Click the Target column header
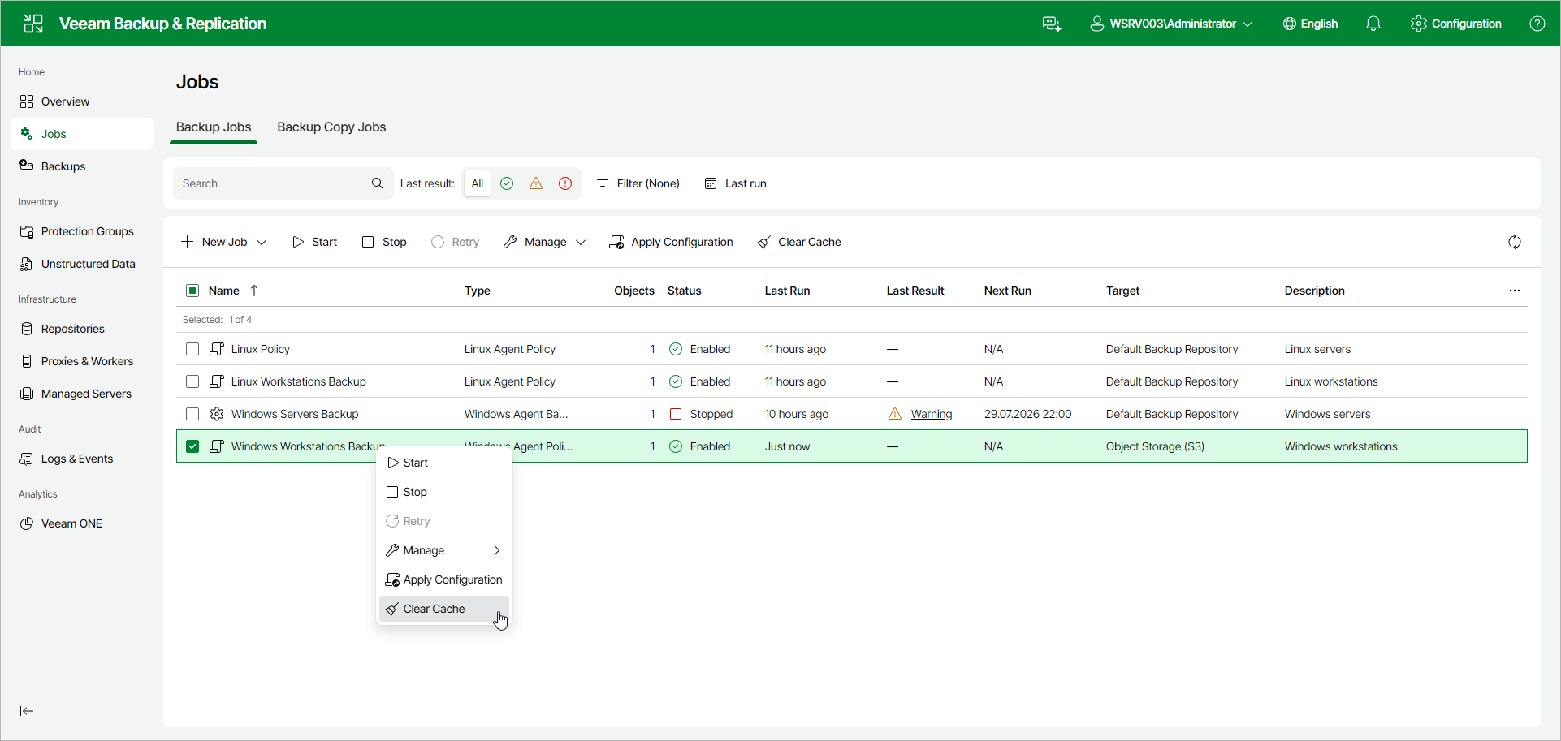This screenshot has width=1561, height=741. (1123, 291)
